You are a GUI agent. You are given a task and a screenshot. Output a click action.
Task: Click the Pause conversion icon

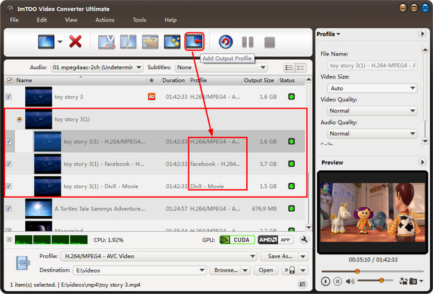248,43
